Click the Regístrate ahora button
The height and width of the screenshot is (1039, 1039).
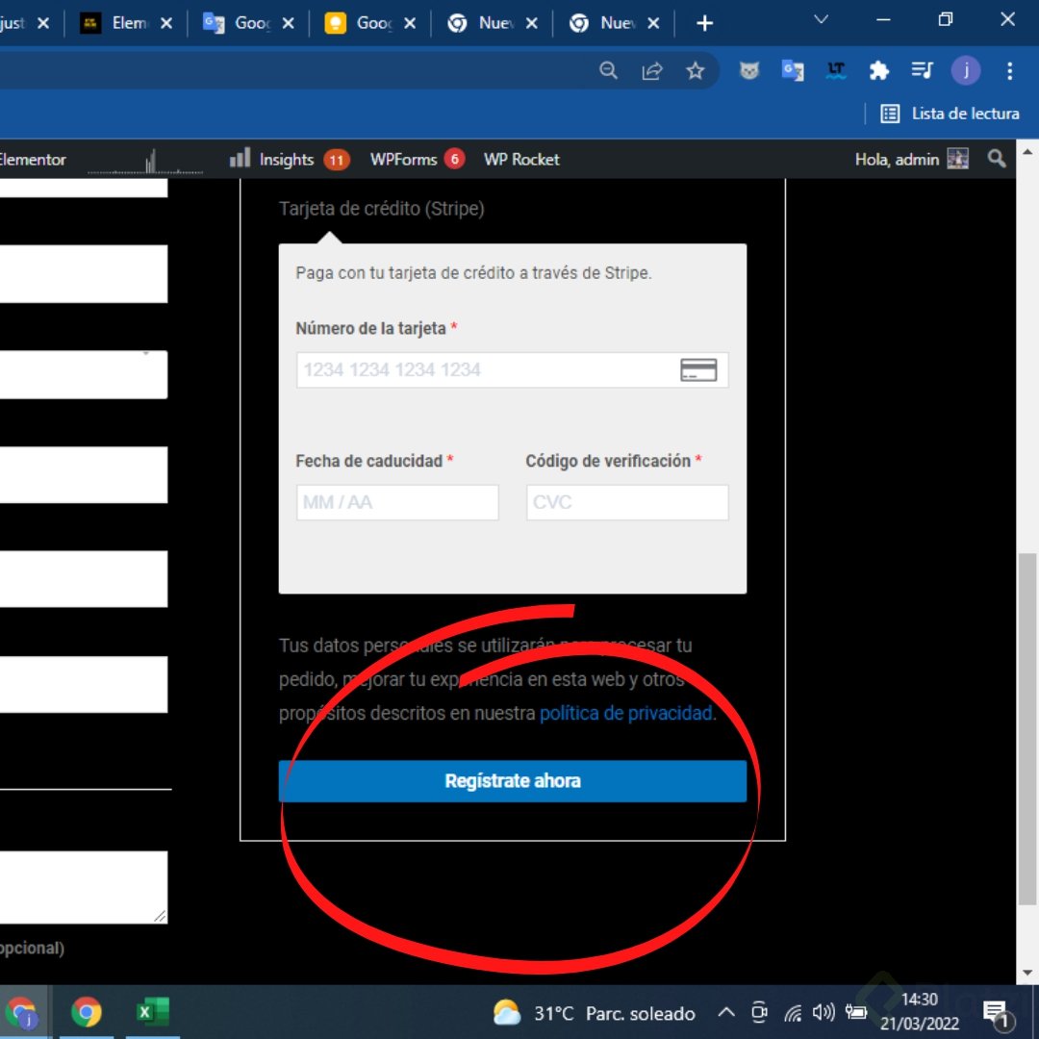512,781
